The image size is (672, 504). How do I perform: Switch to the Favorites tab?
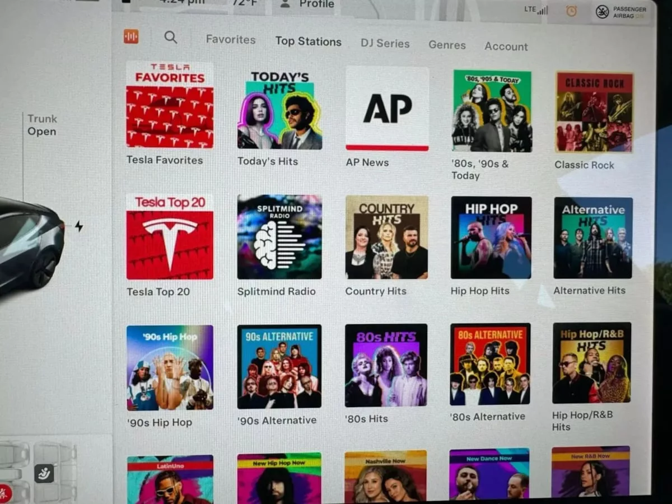pos(230,40)
